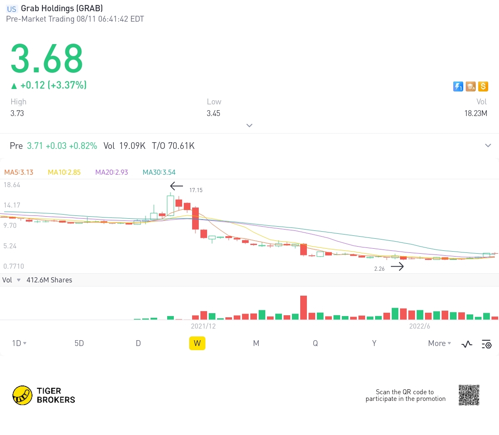Expand the quote details chevron
This screenshot has width=499, height=435.
249,125
